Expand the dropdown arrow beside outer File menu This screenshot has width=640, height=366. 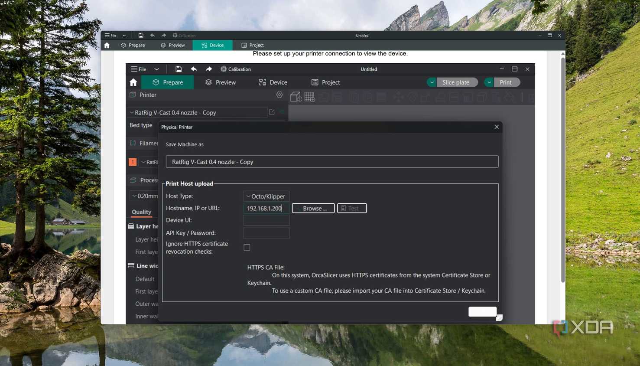tap(124, 35)
